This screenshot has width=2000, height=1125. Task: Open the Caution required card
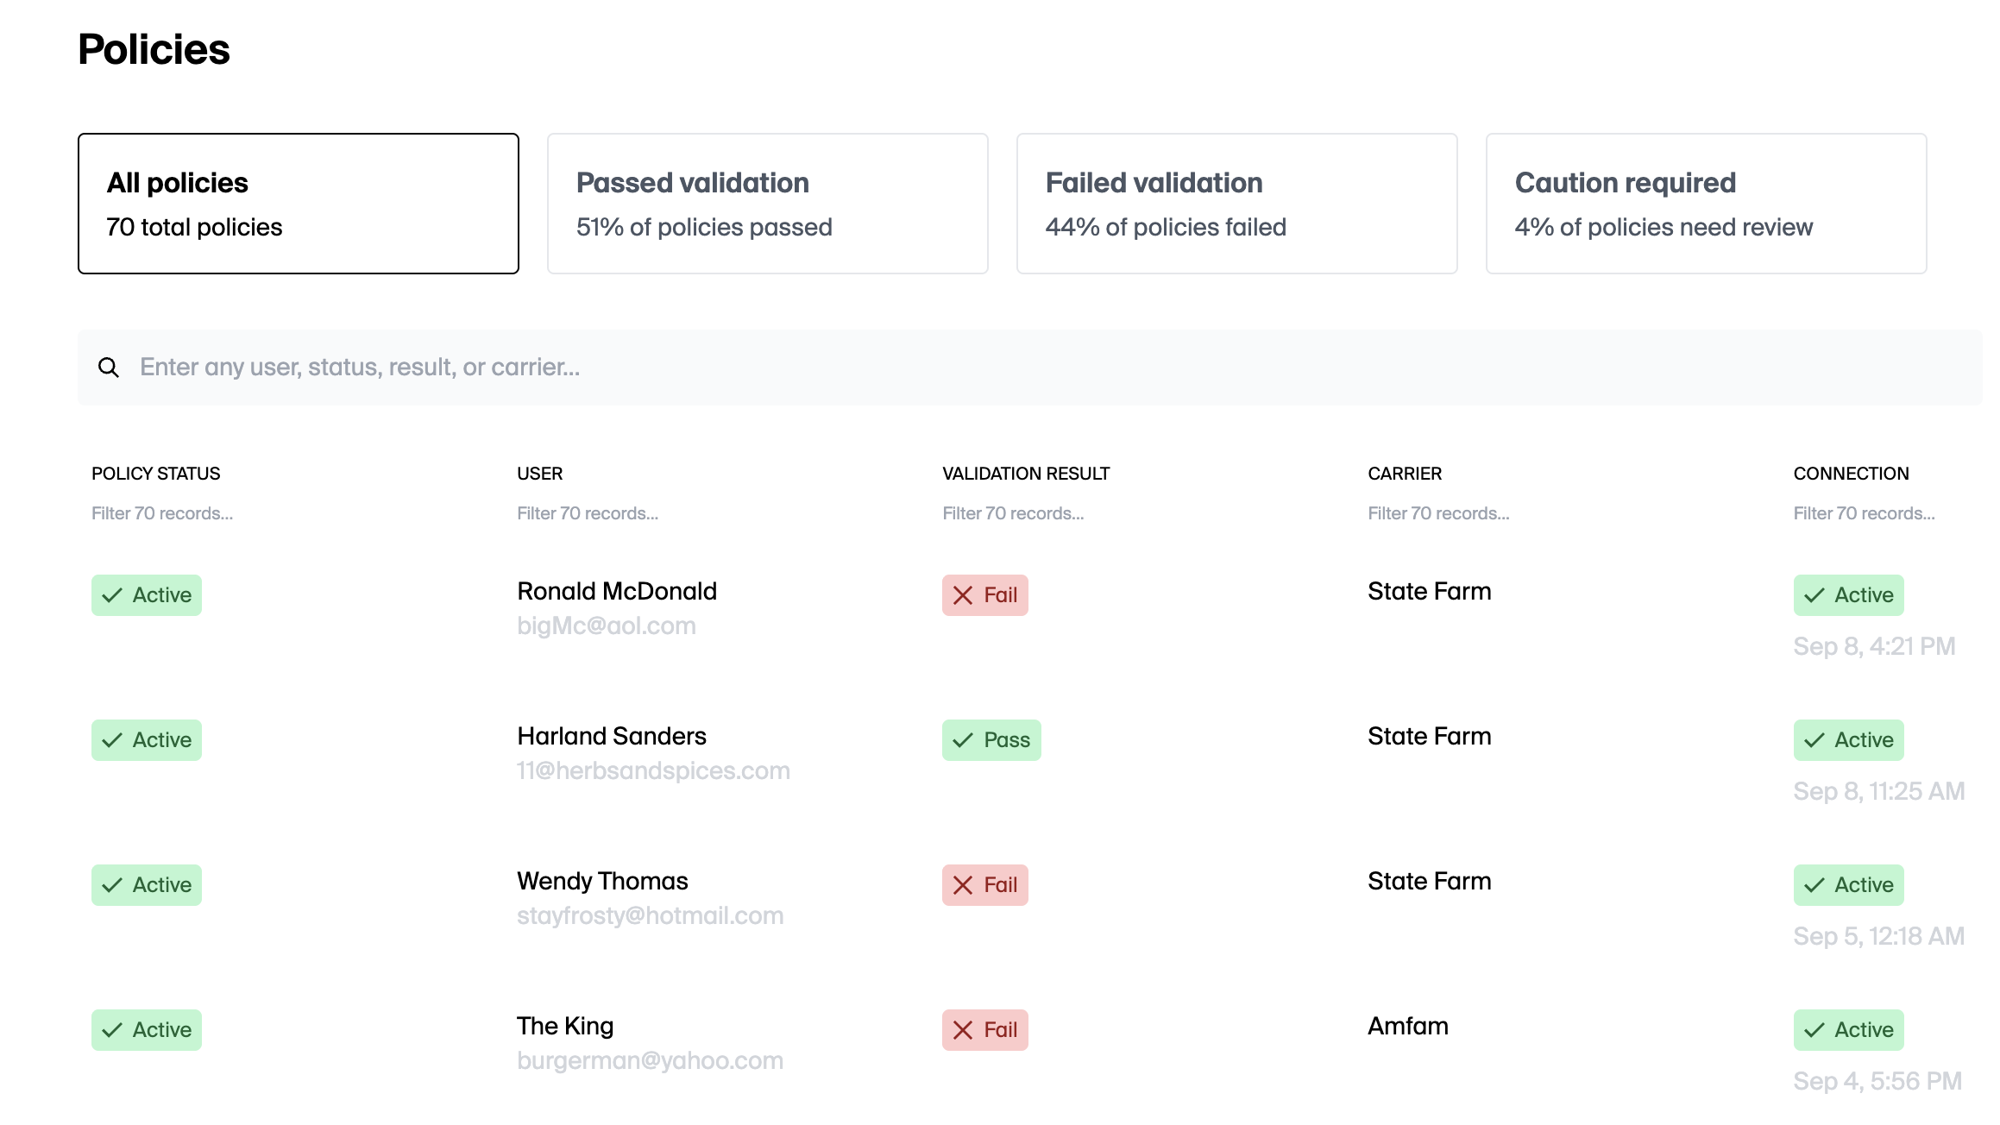tap(1707, 204)
